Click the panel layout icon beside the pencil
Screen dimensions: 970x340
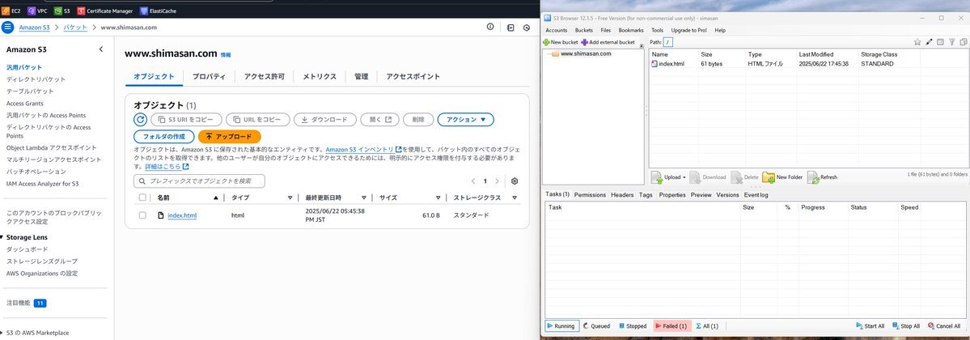click(x=940, y=42)
